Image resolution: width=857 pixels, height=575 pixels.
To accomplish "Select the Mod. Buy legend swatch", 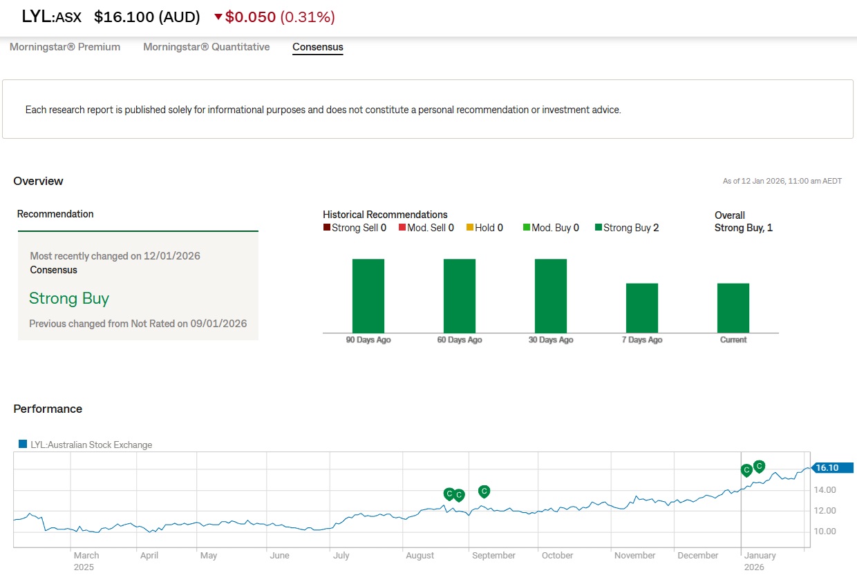I will [527, 228].
